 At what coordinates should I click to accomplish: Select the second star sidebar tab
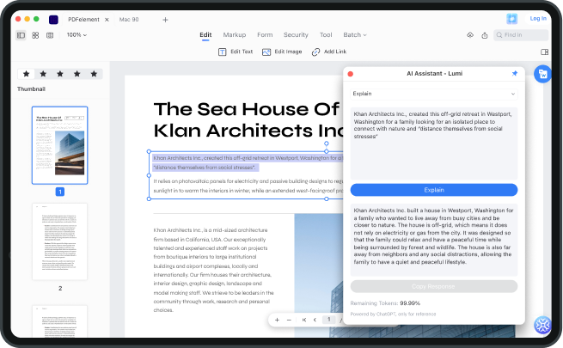(x=43, y=74)
